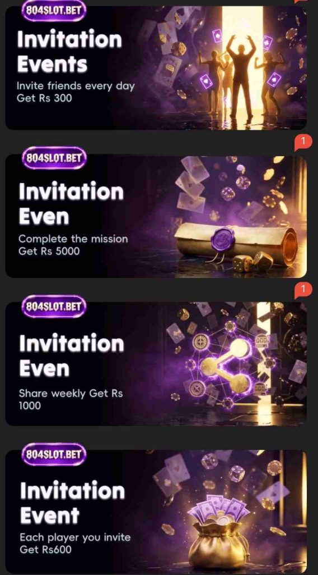
Task: Click the Share weekly Get Rs 1000 text
Action: click(x=71, y=399)
